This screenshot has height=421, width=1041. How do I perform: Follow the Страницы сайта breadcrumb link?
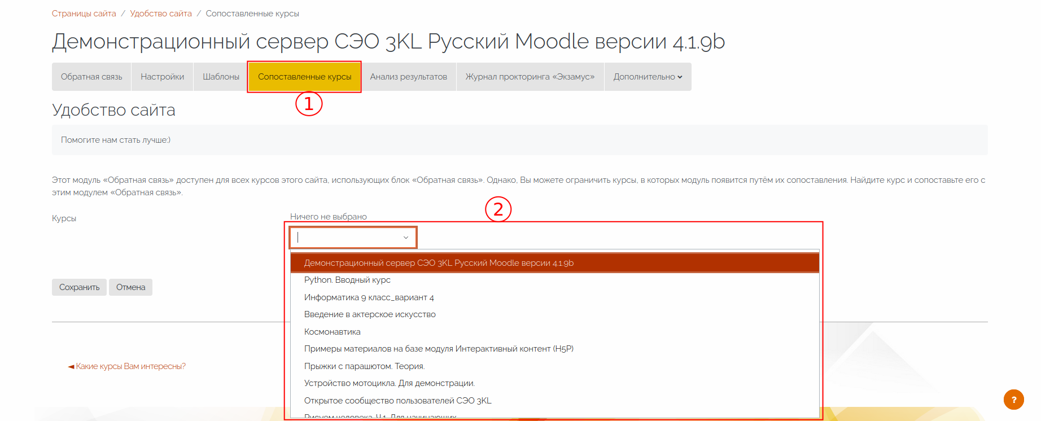pos(84,14)
